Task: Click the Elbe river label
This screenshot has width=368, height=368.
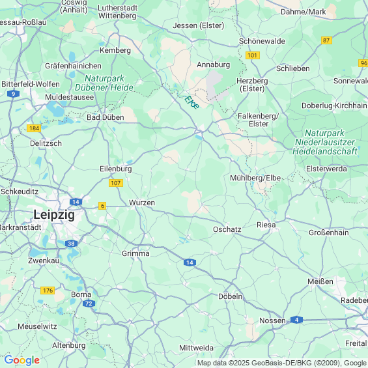Action: (x=191, y=102)
